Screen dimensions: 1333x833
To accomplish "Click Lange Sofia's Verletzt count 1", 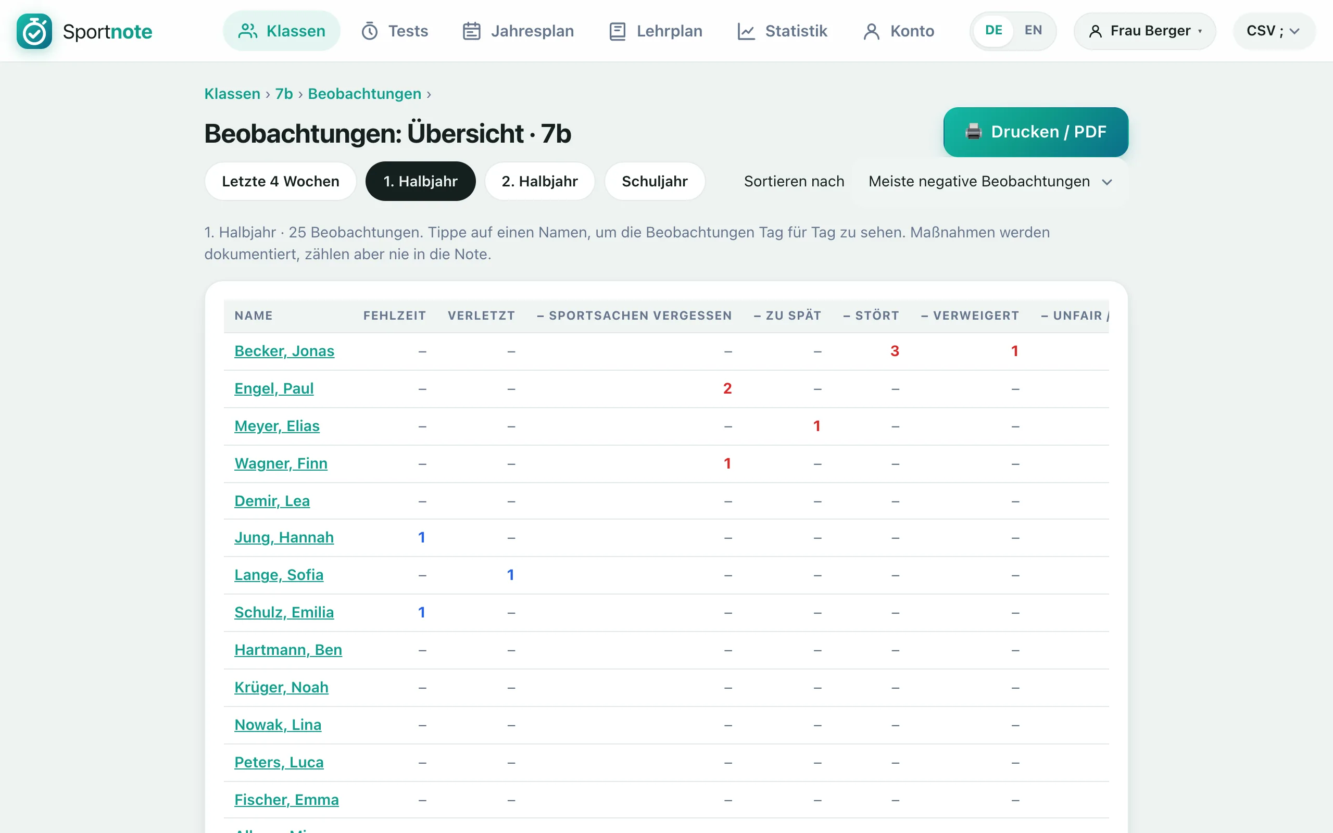I will pos(511,575).
